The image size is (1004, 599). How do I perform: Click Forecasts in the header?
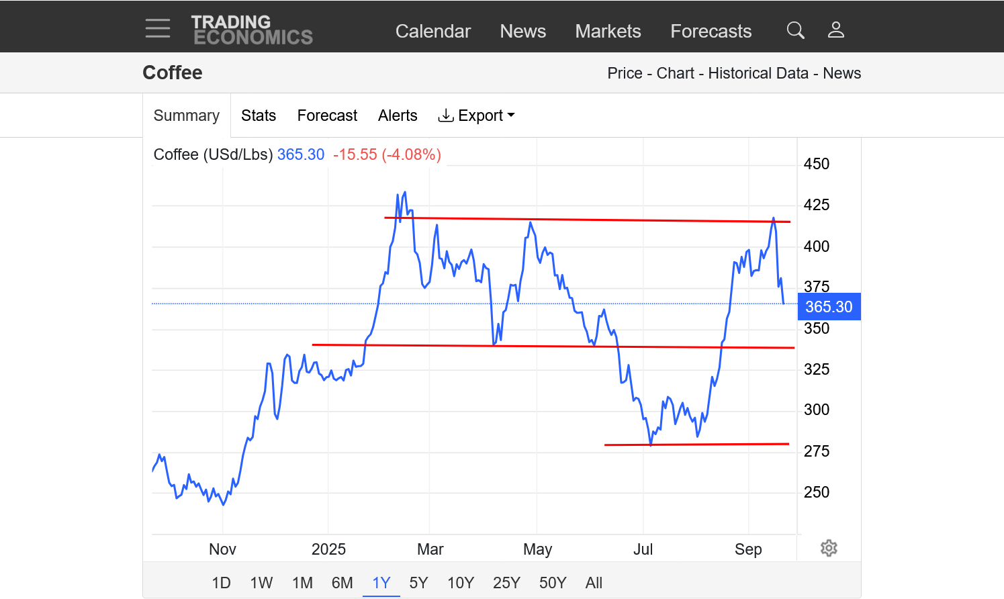pyautogui.click(x=711, y=31)
